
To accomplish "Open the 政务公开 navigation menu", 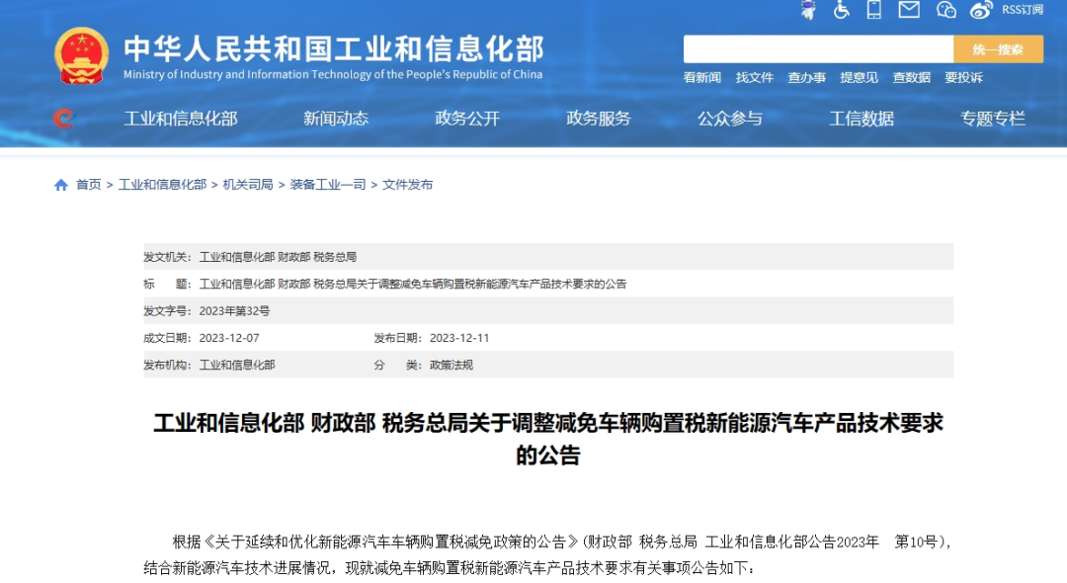I will coord(467,119).
